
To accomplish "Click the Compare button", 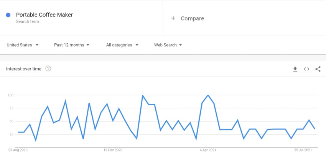I will click(187, 18).
